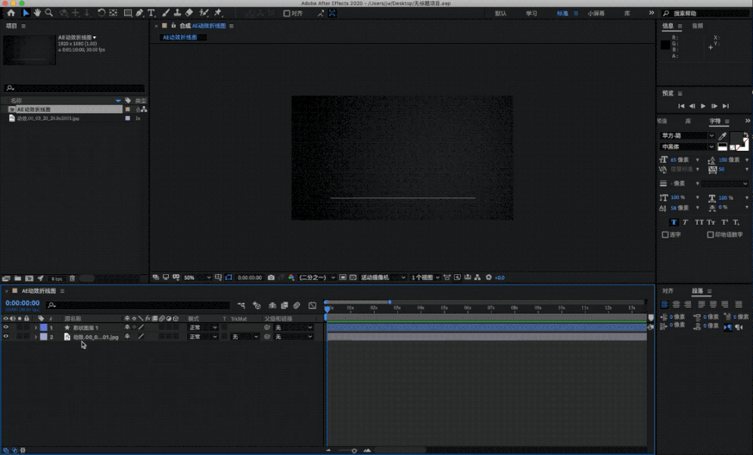Open the 苹方-简 font family dropdown
Screen dimensions: 753x455
pyautogui.click(x=687, y=135)
